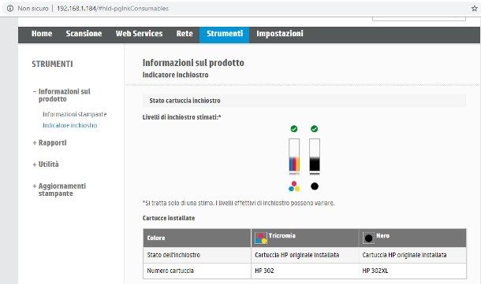Click the Tricromia icon in the table header
Viewport: 481px width, 284px height.
coord(261,238)
